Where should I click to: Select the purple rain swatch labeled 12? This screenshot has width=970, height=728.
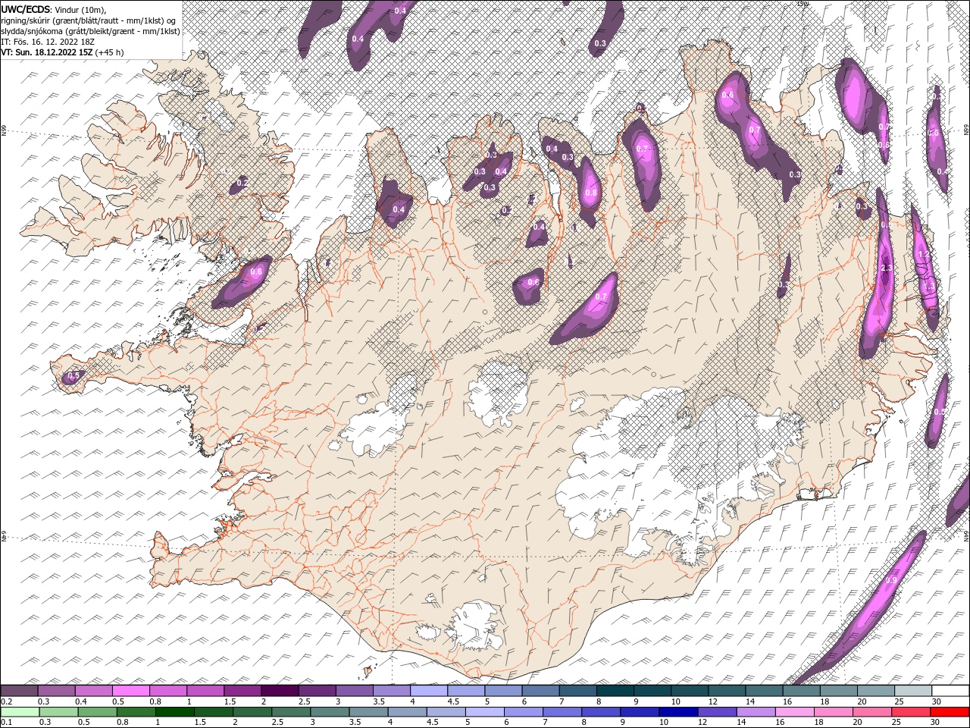(717, 711)
